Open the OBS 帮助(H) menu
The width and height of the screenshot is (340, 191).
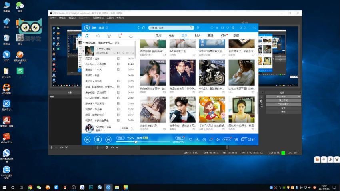click(120, 18)
